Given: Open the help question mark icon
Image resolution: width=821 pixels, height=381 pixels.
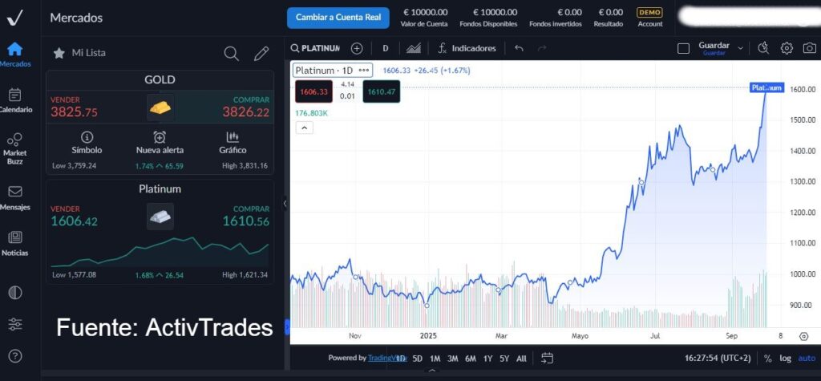Looking at the screenshot, I should click(x=15, y=356).
